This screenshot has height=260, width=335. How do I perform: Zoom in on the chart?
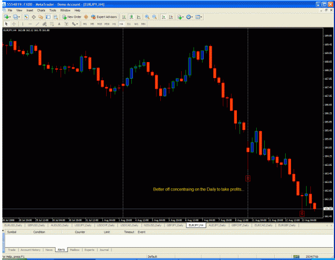147,17
